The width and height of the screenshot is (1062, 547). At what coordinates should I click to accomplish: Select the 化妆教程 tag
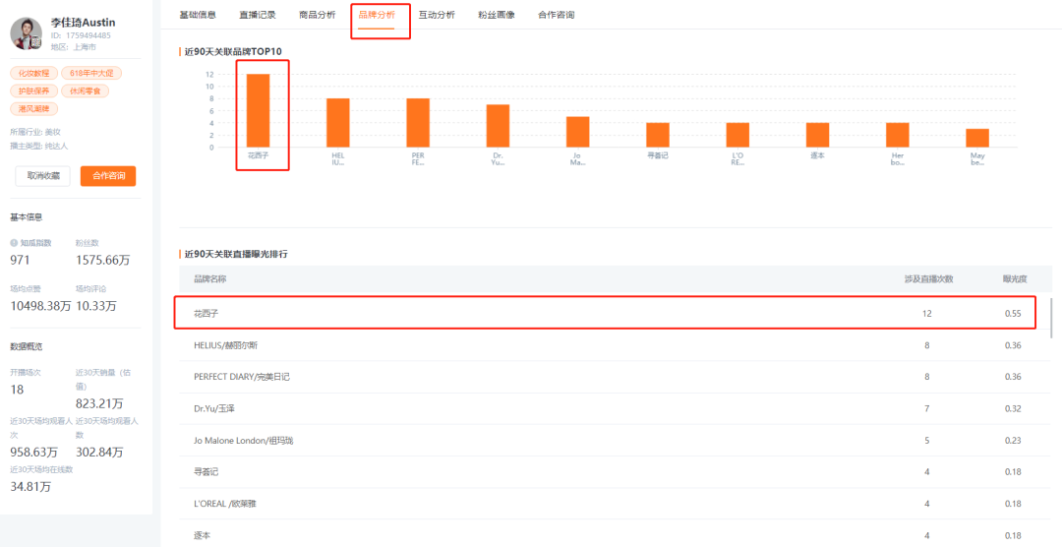pos(33,73)
